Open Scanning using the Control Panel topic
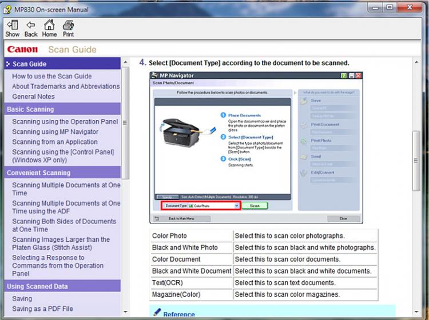The width and height of the screenshot is (429, 320). click(x=63, y=156)
